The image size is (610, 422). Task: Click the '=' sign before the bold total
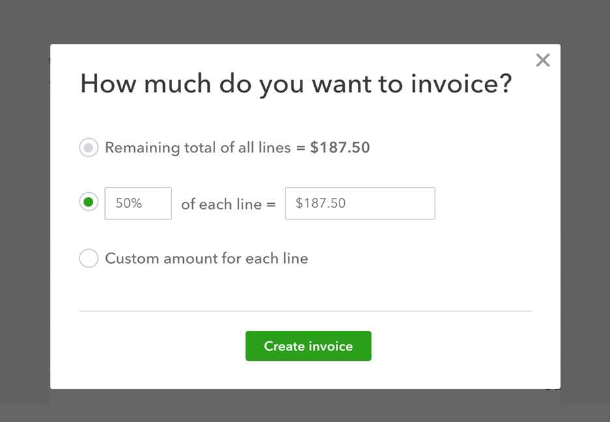300,148
